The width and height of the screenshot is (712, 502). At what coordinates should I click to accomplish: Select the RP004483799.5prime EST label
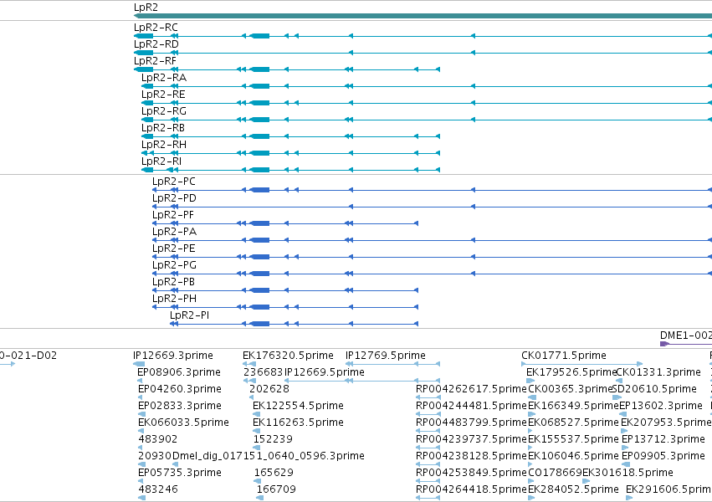(x=471, y=423)
